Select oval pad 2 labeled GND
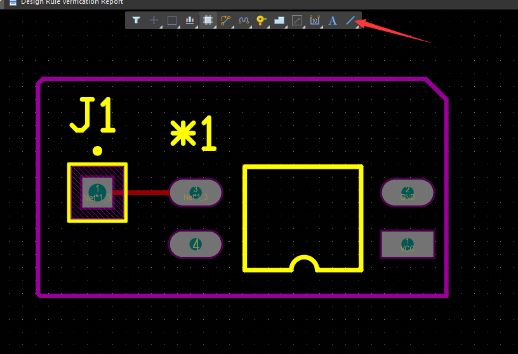The height and width of the screenshot is (354, 518). pos(408,193)
